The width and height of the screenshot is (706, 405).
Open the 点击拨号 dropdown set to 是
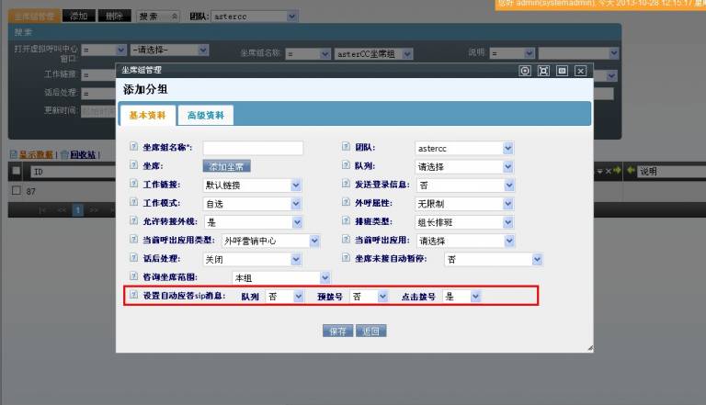click(x=462, y=296)
